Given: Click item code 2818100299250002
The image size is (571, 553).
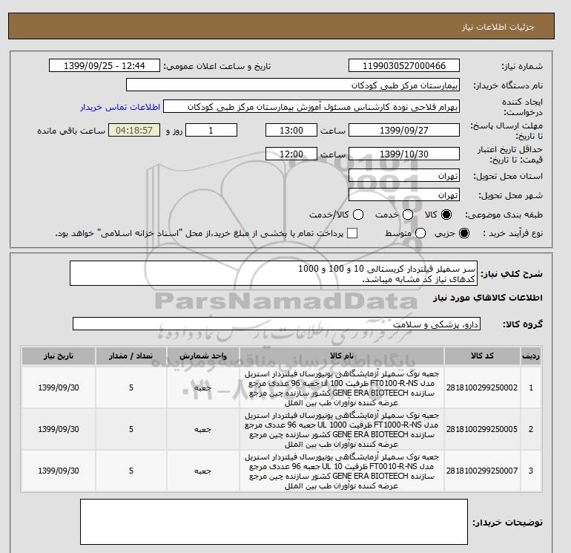Looking at the screenshot, I should click(482, 387).
